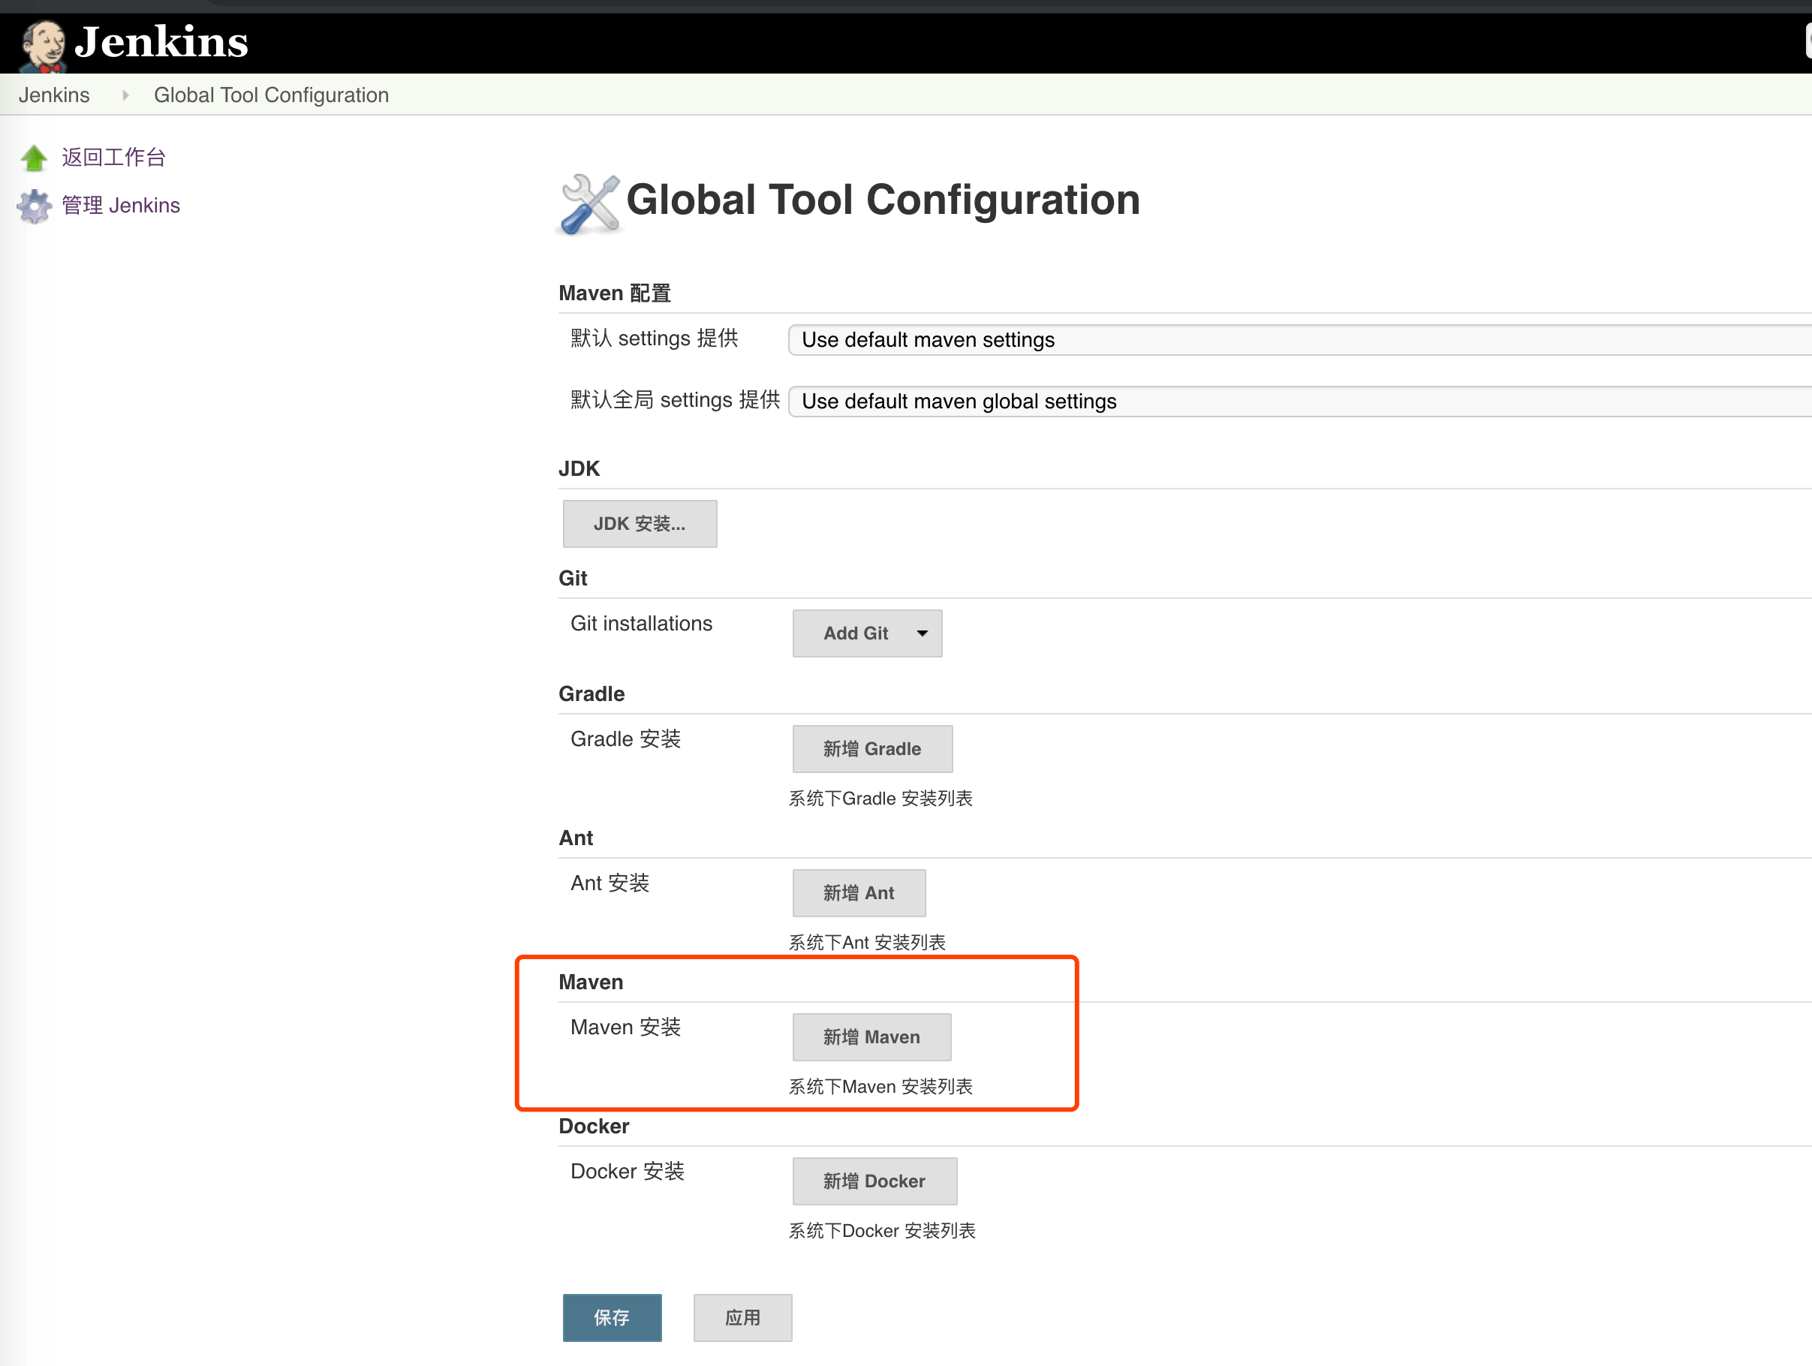Click the 新增 Gradle button
Viewport: 1812px width, 1366px height.
tap(872, 748)
